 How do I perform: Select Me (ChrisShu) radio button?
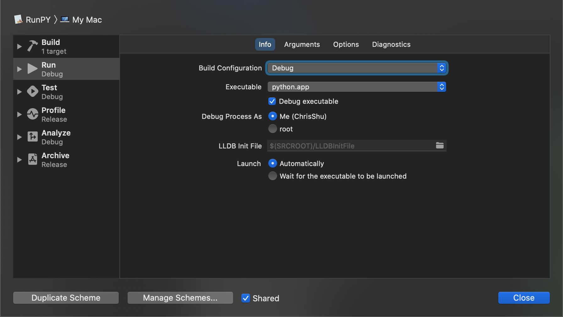(x=273, y=116)
